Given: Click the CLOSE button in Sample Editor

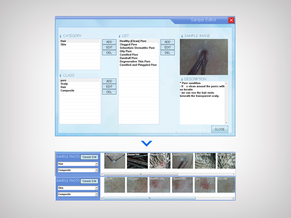Looking at the screenshot, I should click(220, 129).
